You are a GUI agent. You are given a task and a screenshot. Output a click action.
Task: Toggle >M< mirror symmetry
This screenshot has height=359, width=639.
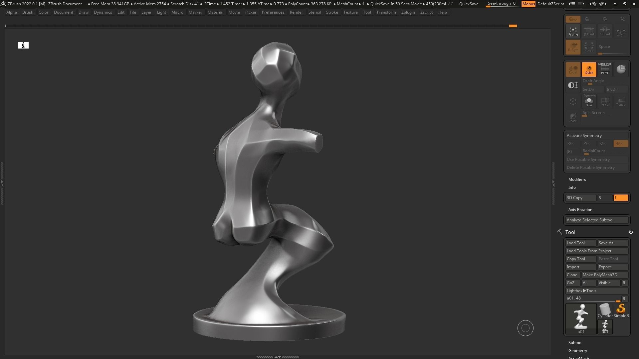coord(621,144)
